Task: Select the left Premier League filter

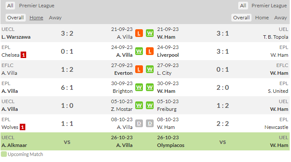Action: (x=37, y=6)
